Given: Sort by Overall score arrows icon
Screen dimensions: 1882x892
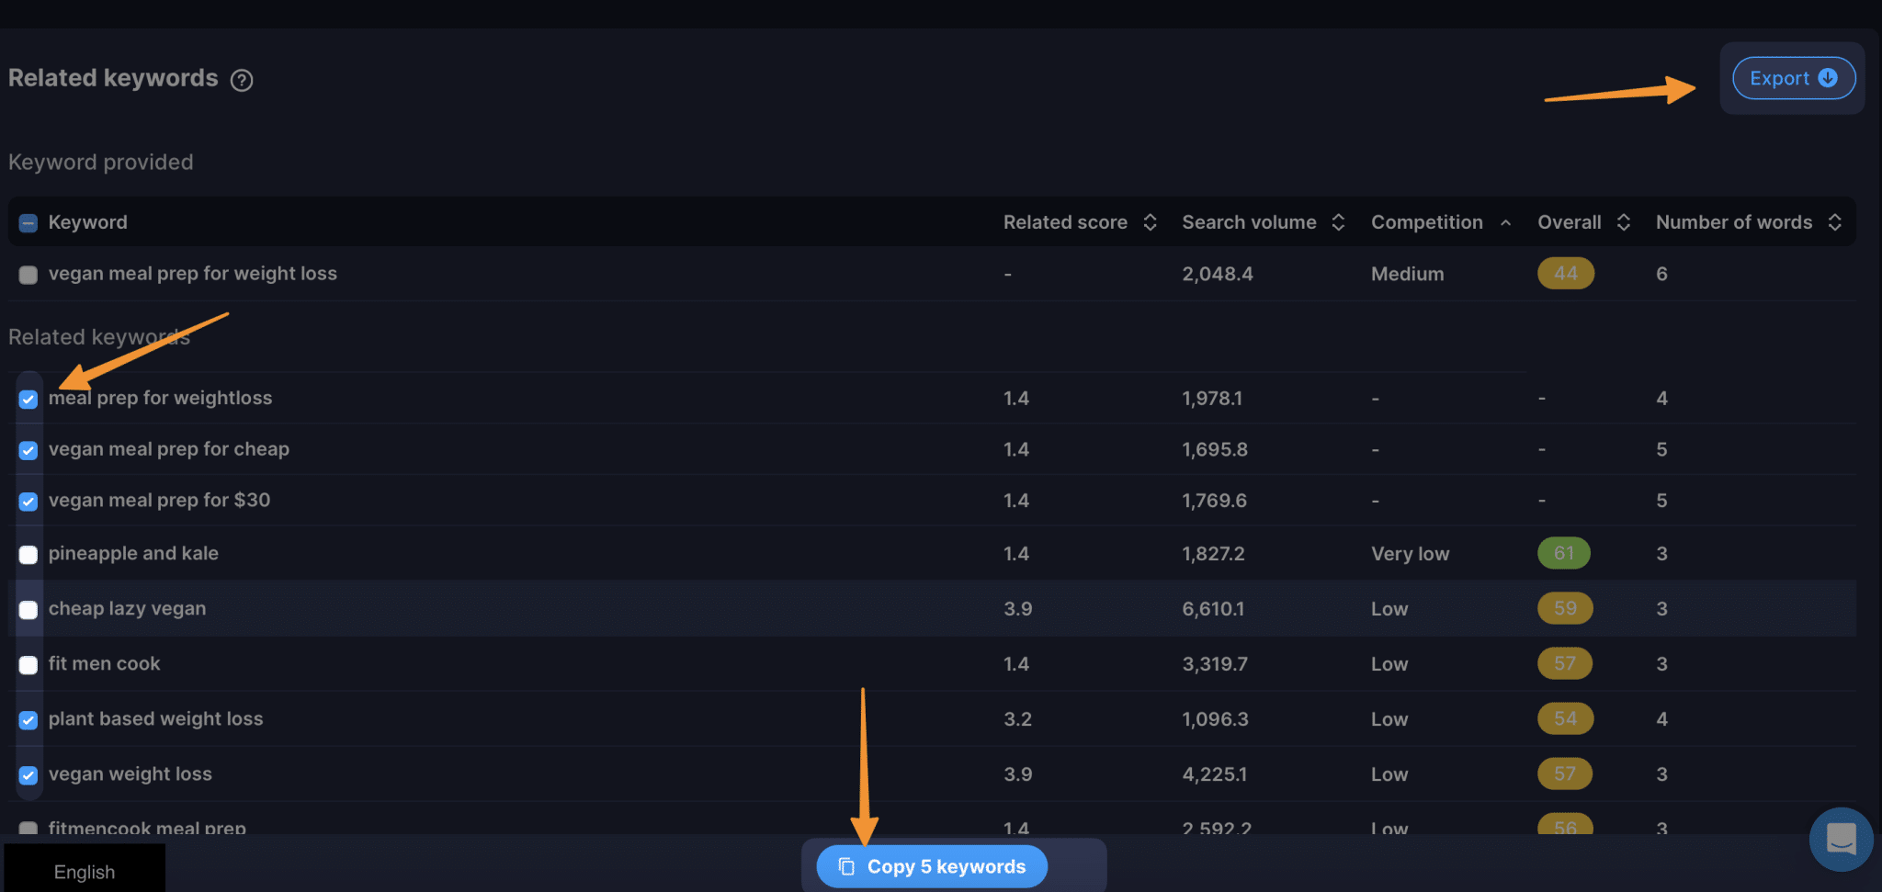Looking at the screenshot, I should click(1623, 222).
